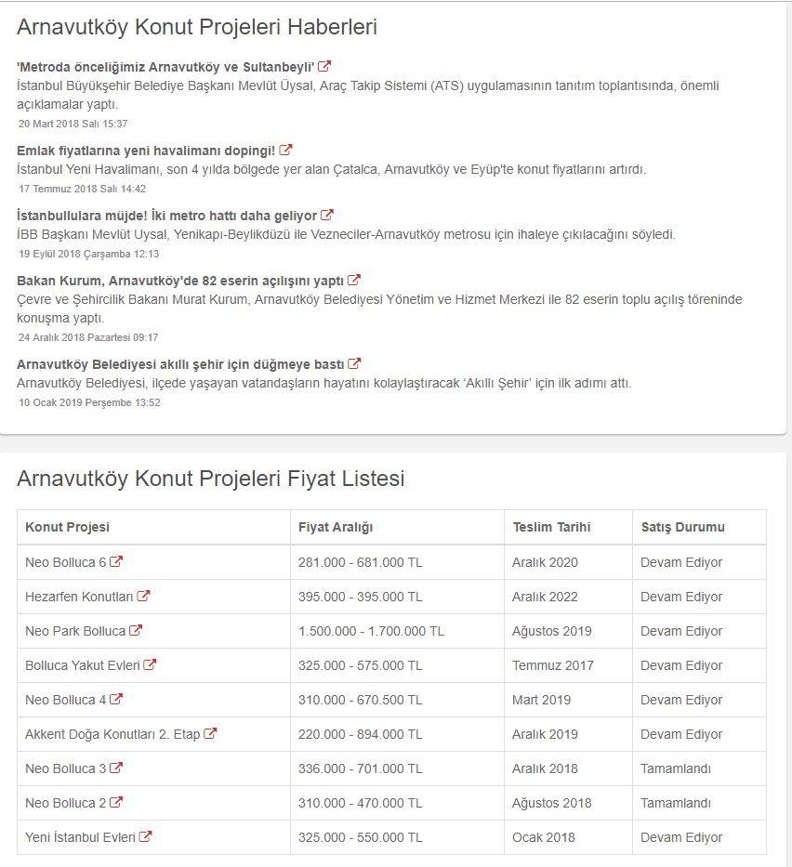Click the Neo Park Bolluca project name
The height and width of the screenshot is (867, 792).
click(x=75, y=631)
